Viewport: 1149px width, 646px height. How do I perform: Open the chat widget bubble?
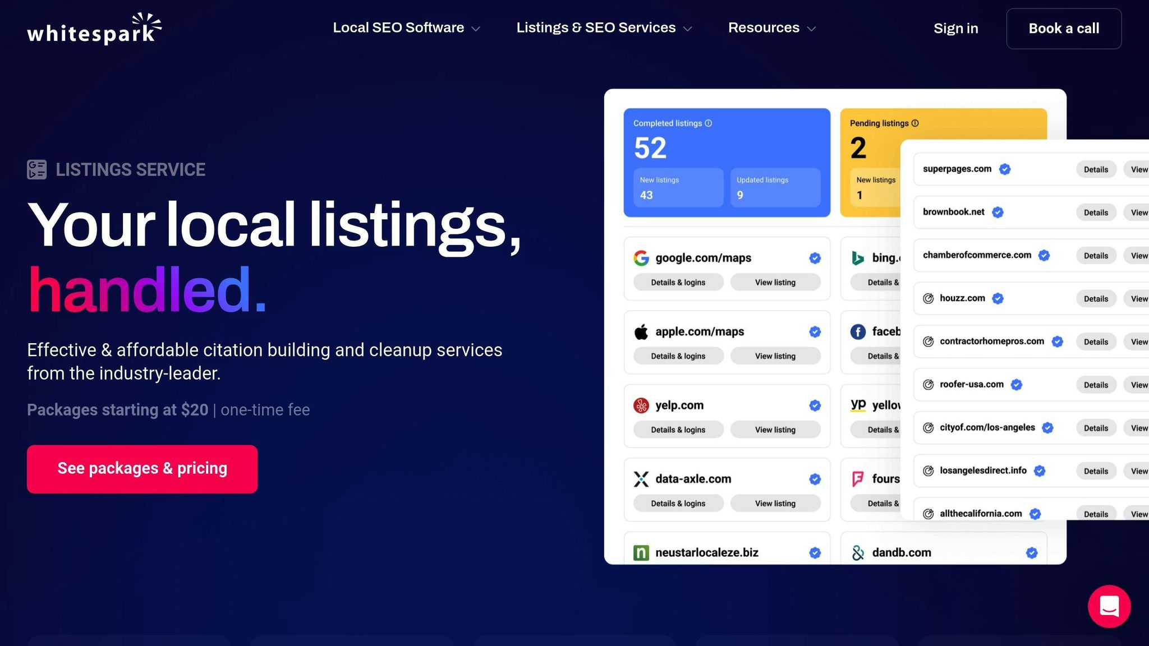pyautogui.click(x=1109, y=606)
